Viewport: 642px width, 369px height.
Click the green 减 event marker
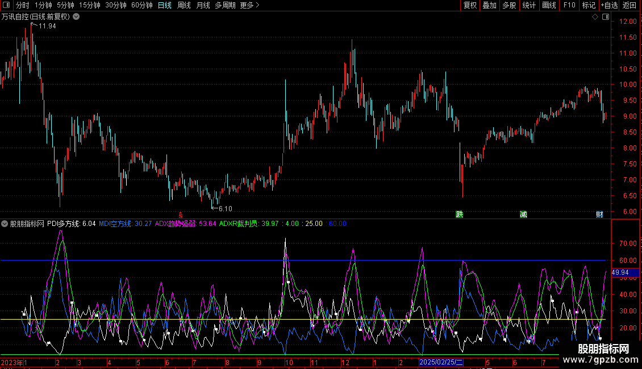(x=523, y=215)
